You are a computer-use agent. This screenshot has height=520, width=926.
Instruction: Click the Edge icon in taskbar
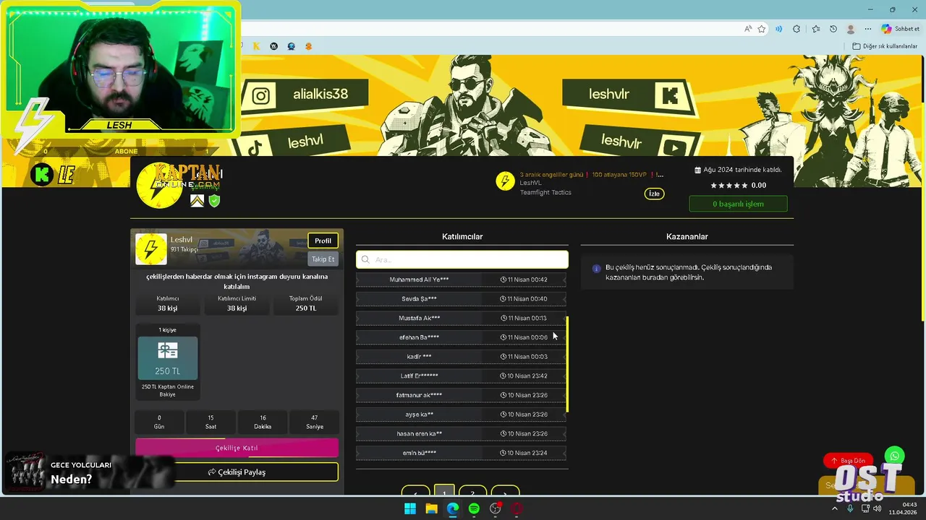pos(453,508)
